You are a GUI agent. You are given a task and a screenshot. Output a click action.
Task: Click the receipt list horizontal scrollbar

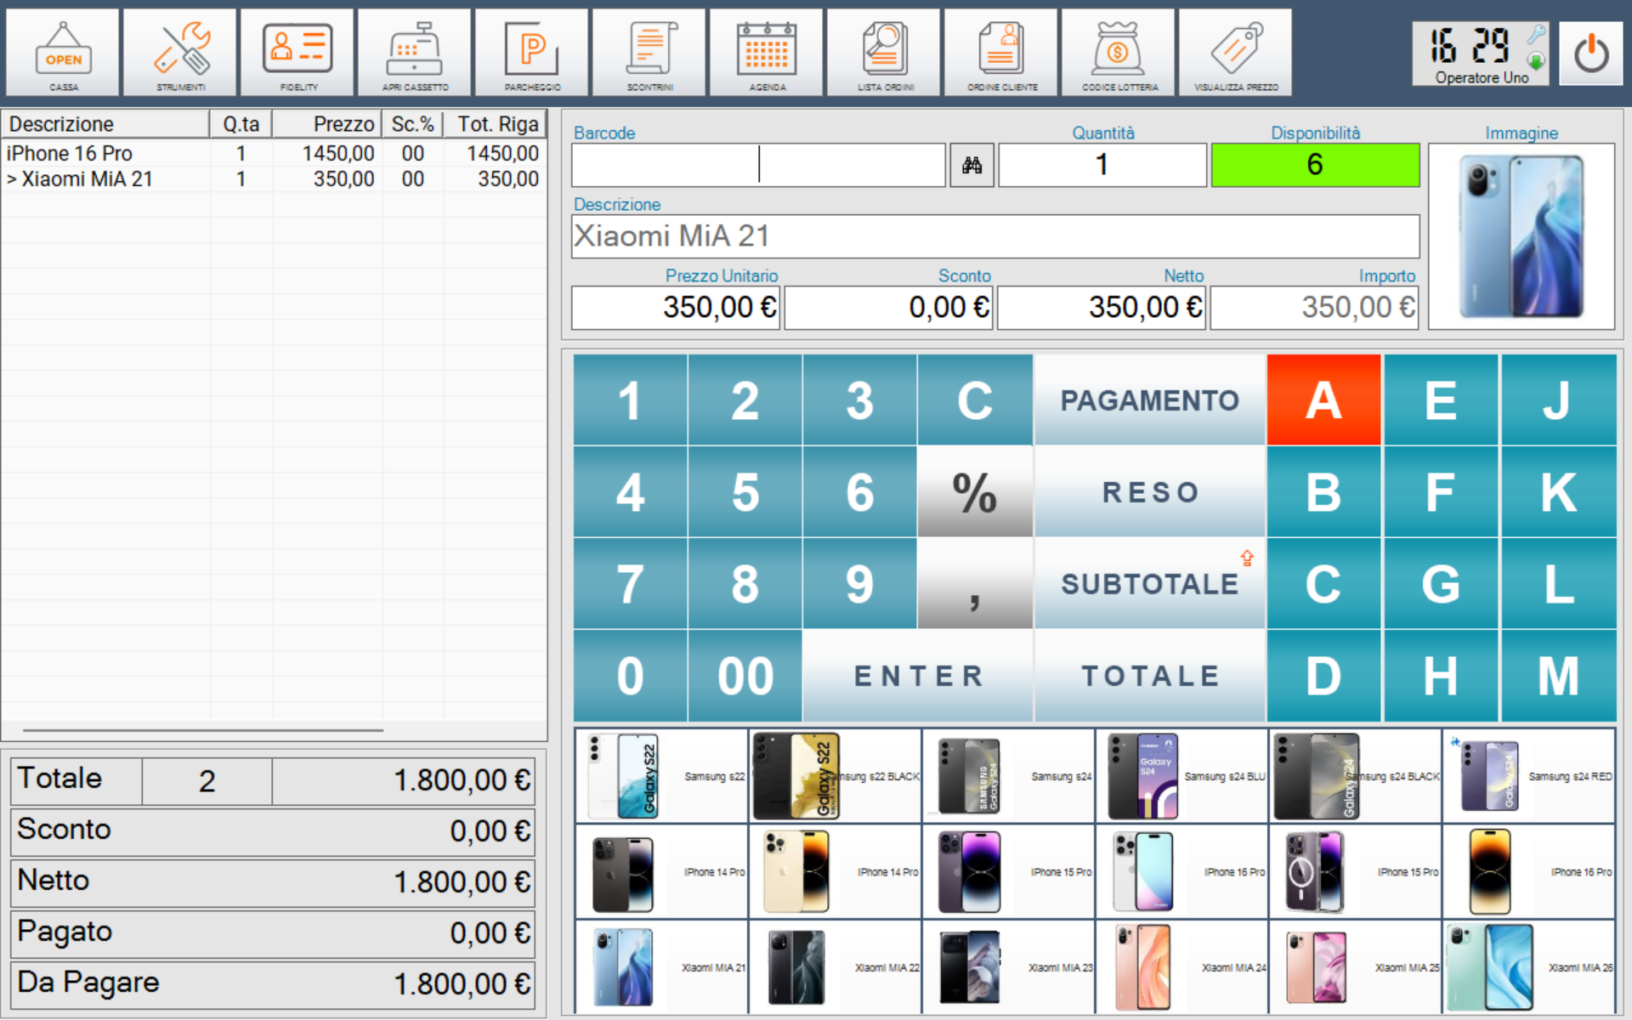point(203,729)
